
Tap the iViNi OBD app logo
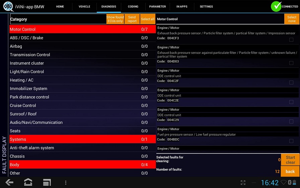click(x=8, y=6)
